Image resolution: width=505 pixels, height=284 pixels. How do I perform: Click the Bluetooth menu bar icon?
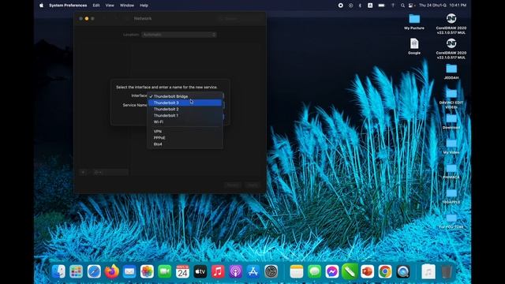point(360,6)
